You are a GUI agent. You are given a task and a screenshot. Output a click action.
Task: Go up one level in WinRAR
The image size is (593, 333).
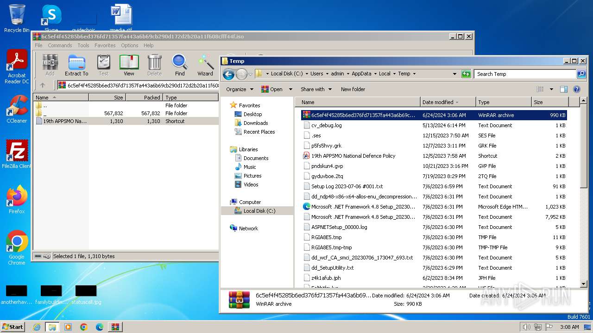(43, 85)
